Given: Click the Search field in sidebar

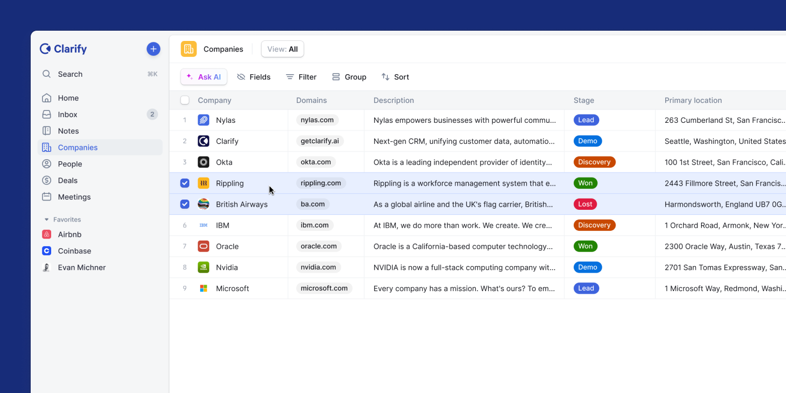Looking at the screenshot, I should click(x=100, y=74).
